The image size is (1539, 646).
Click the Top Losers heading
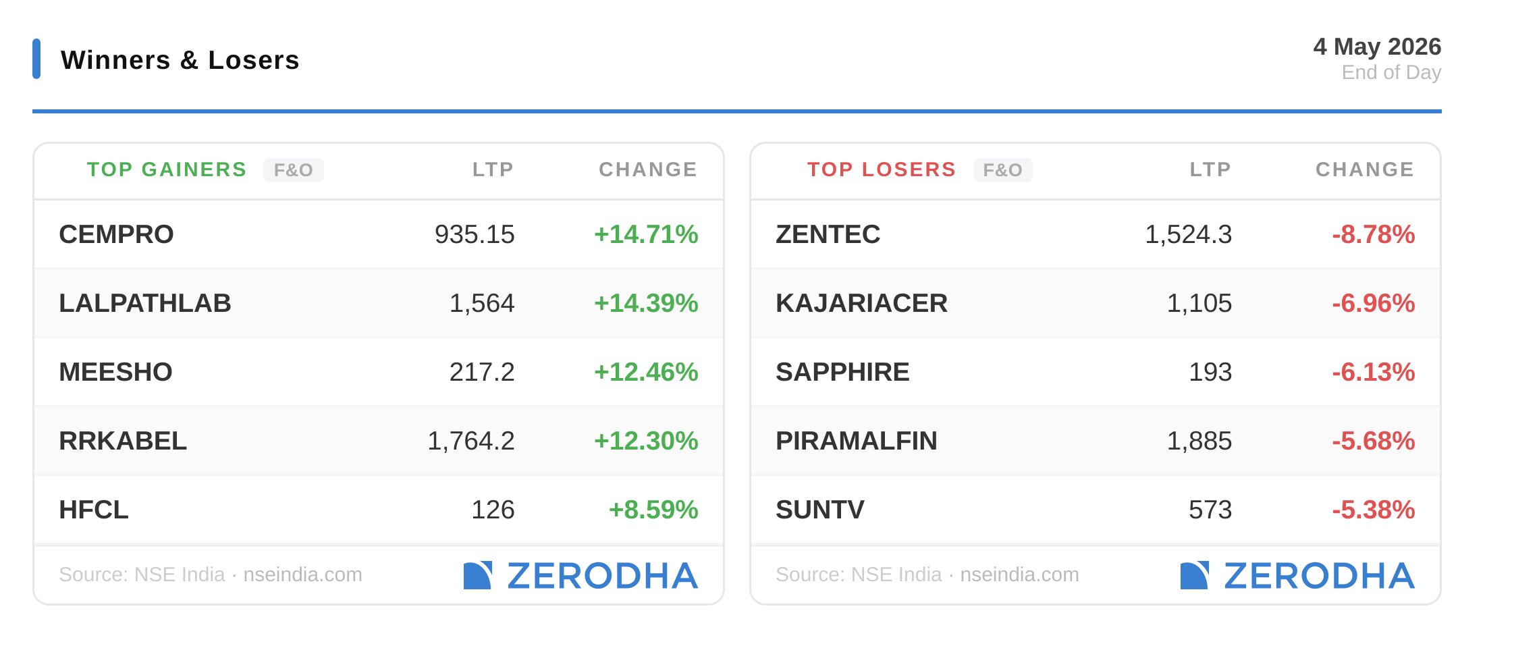click(882, 169)
